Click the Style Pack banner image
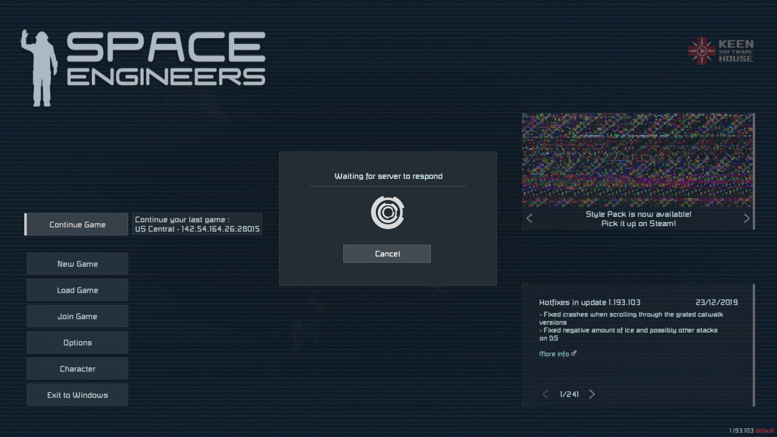The height and width of the screenshot is (437, 777). tap(637, 160)
